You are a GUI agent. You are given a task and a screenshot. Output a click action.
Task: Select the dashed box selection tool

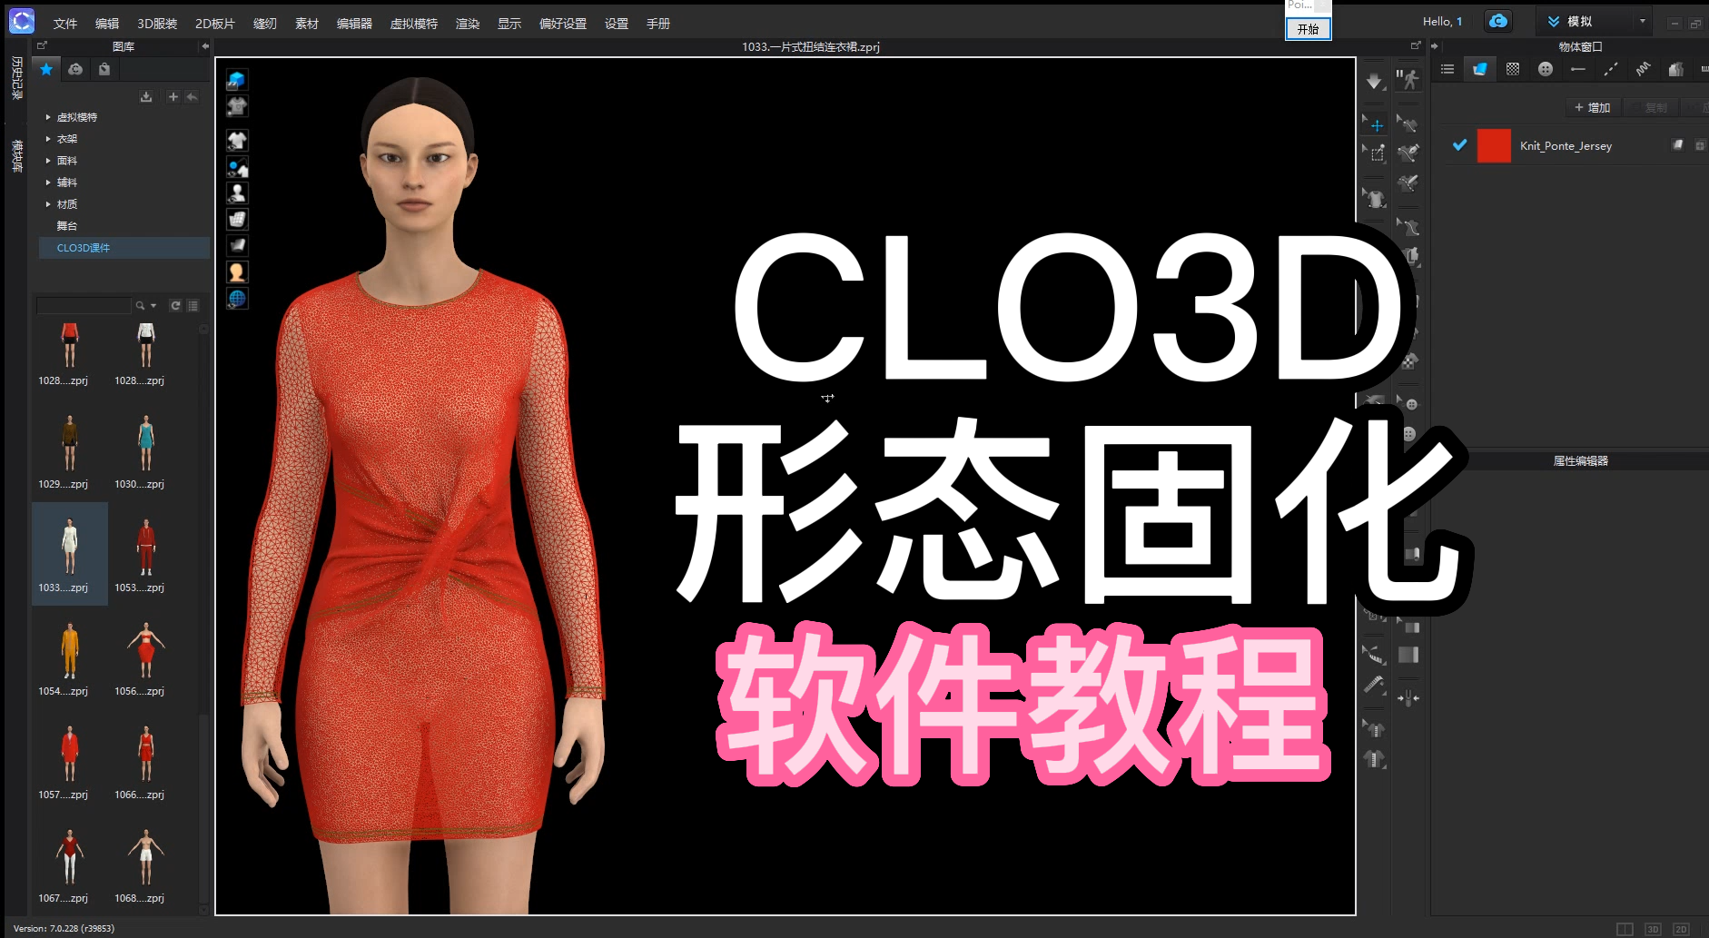(1375, 153)
